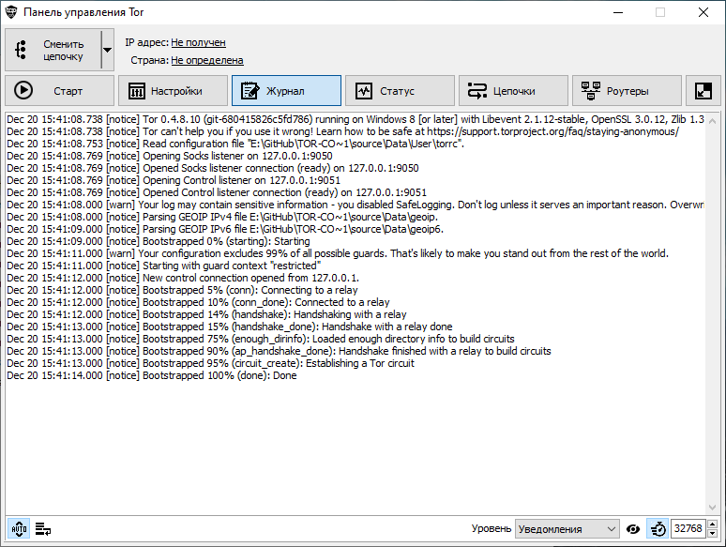
Task: Open the Статус tab
Action: tap(400, 91)
